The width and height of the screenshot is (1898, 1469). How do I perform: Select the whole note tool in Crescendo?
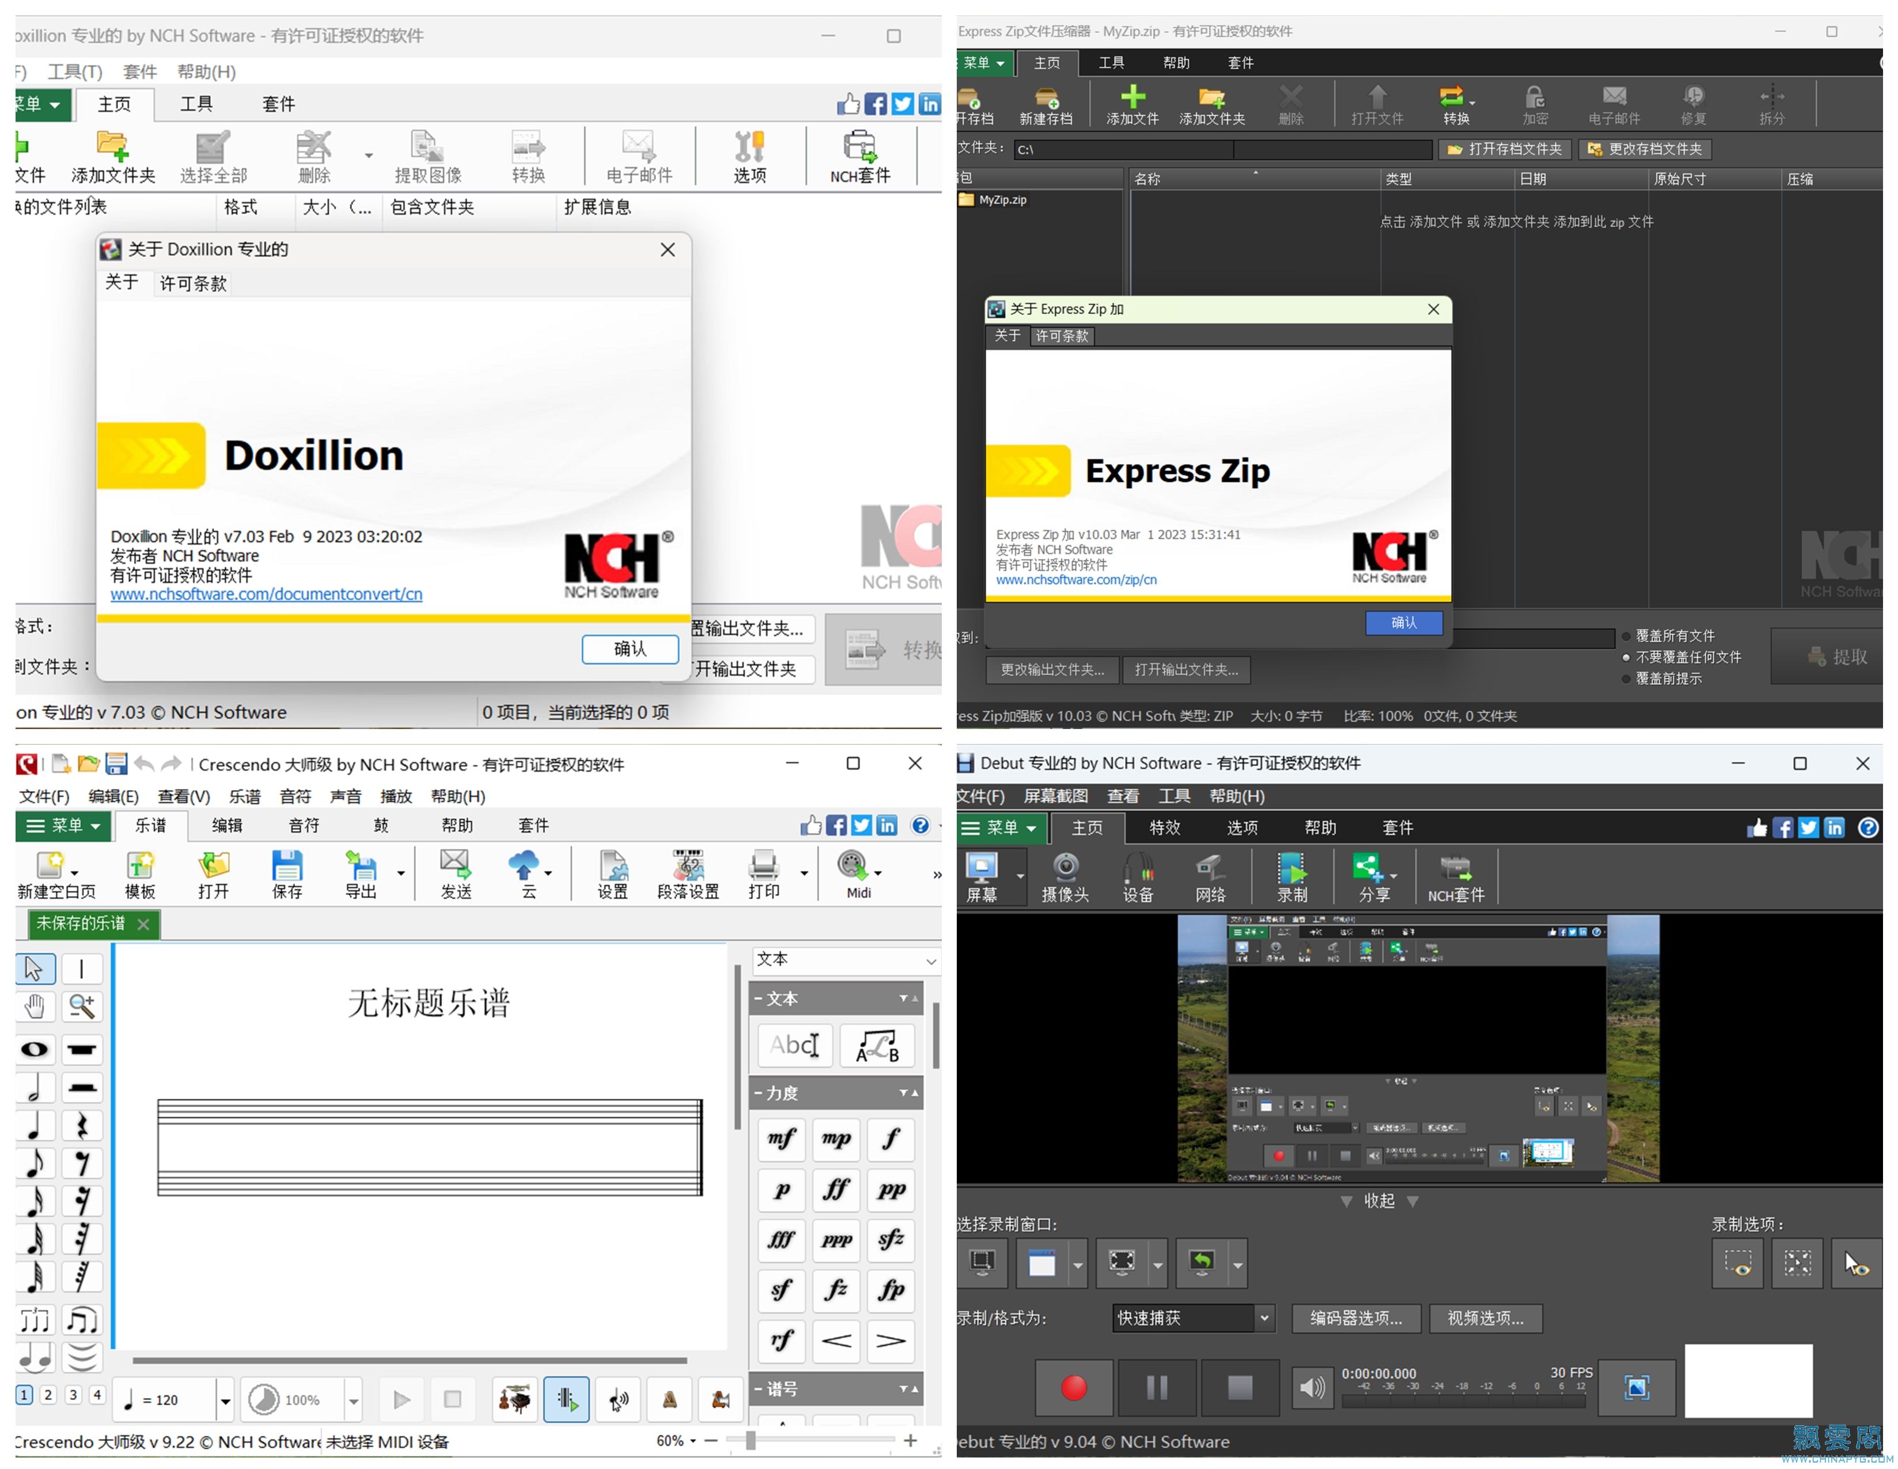pyautogui.click(x=35, y=1049)
